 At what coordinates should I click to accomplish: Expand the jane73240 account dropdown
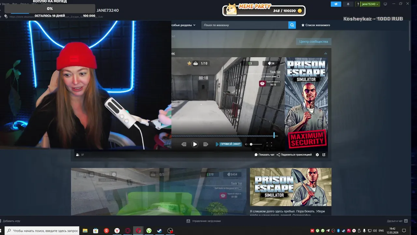pyautogui.click(x=370, y=4)
